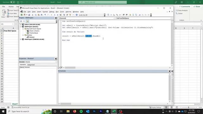Click the Copy icon in VBA toolbar
The image size is (203, 114).
click(x=36, y=15)
